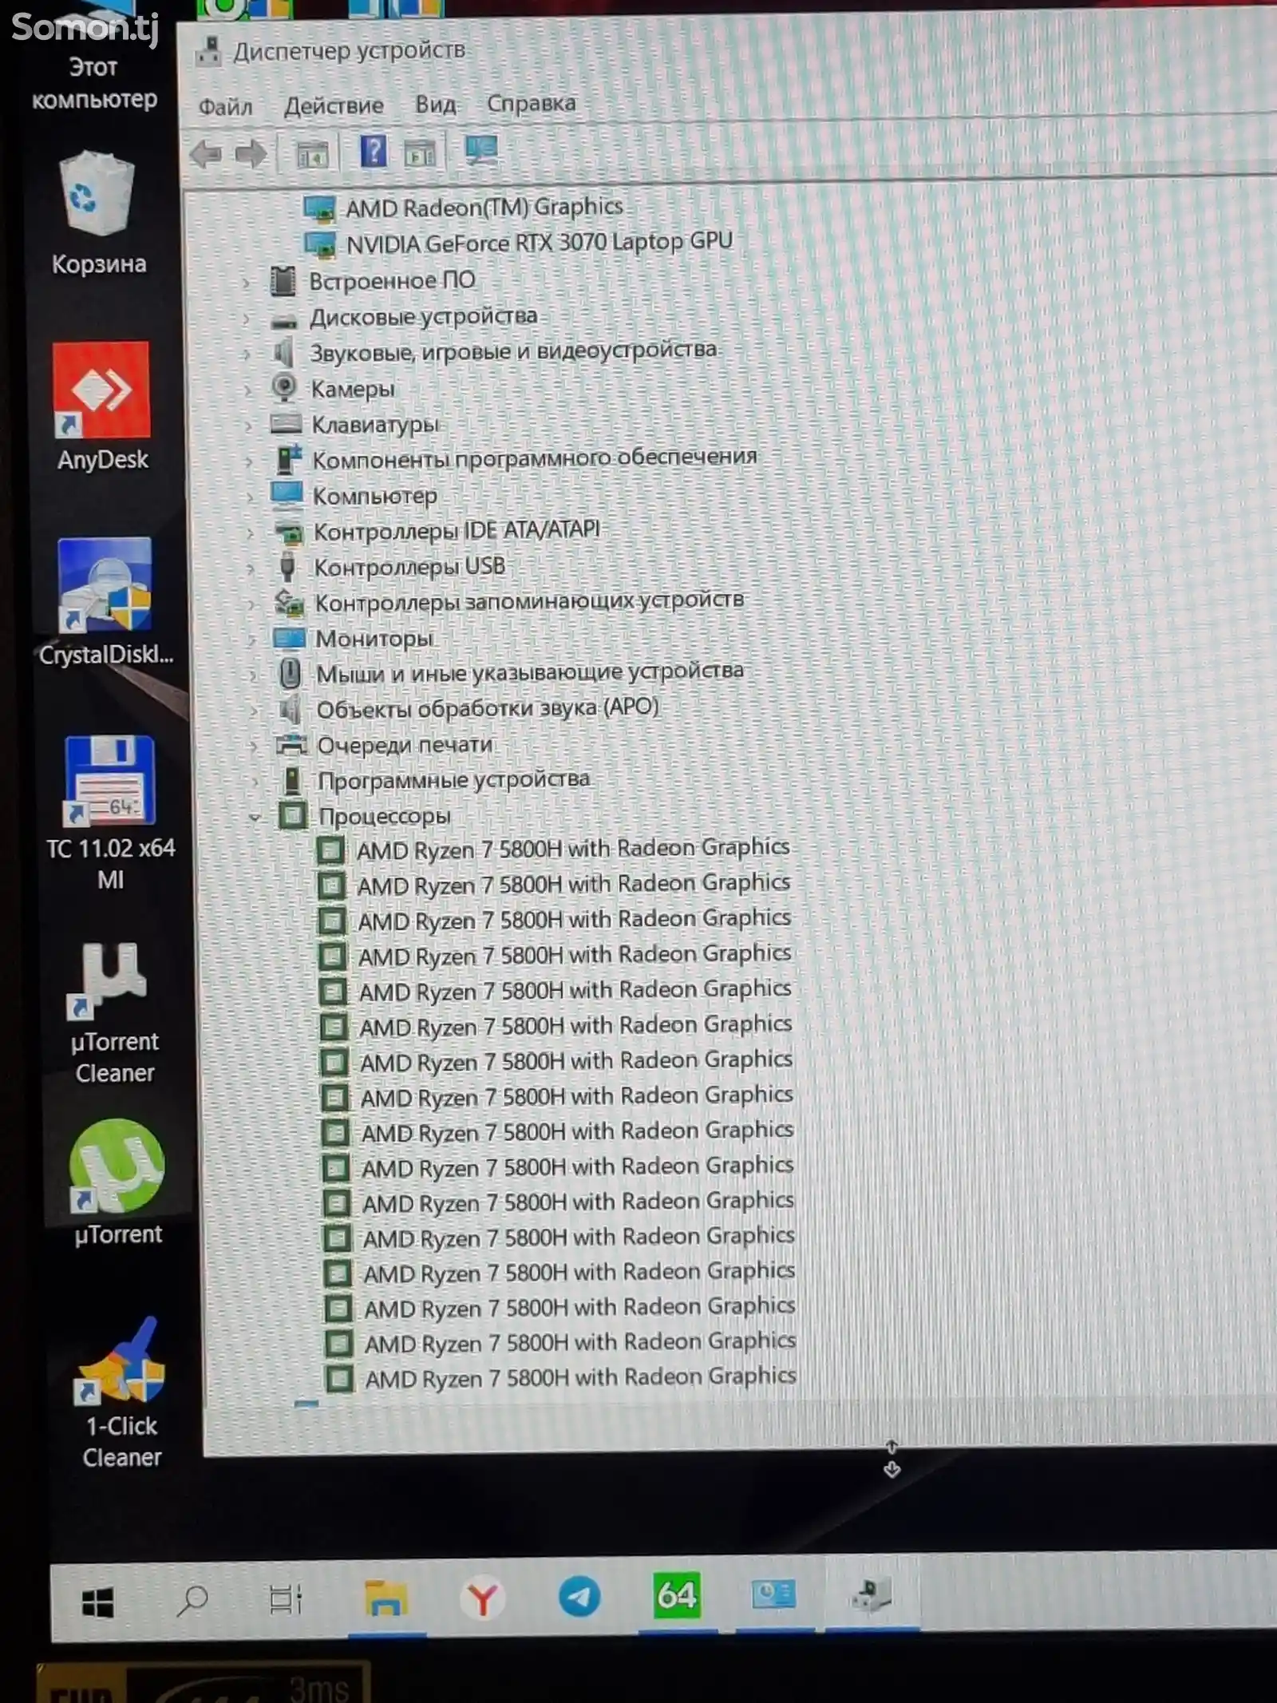Click the Компьютер category icon
This screenshot has width=1277, height=1703.
(x=287, y=495)
